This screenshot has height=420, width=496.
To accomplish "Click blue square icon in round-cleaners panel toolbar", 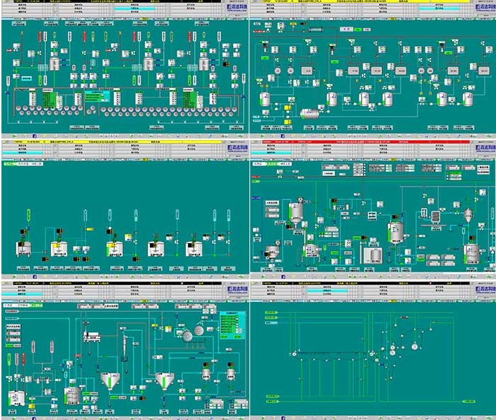I will click(35, 136).
